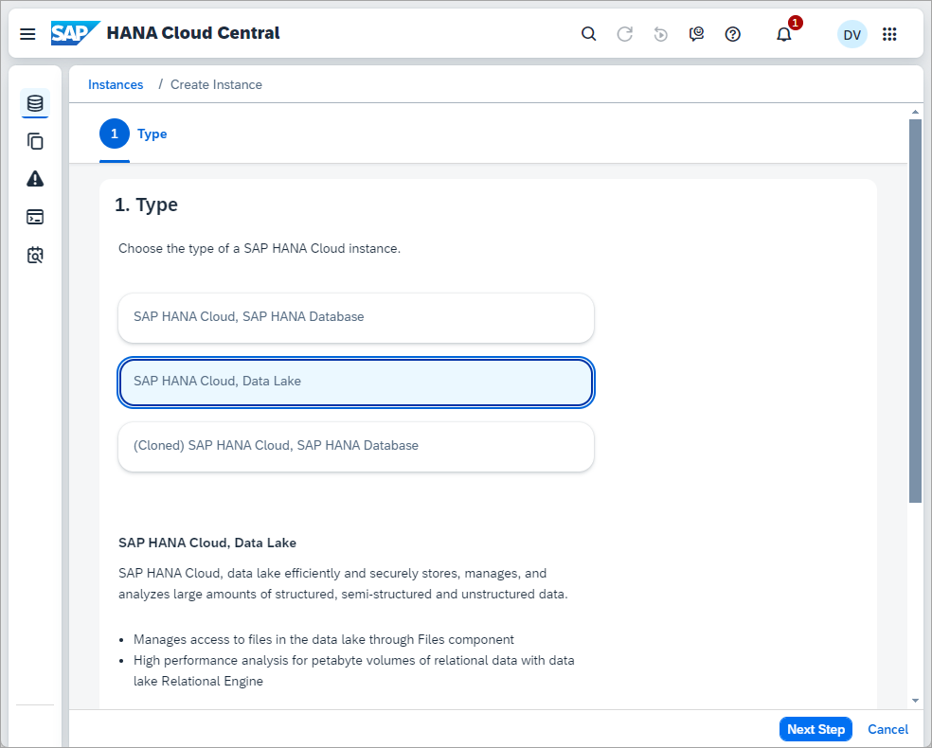Open the copy pages sidebar icon
Screen dimensions: 932x748
(35, 141)
